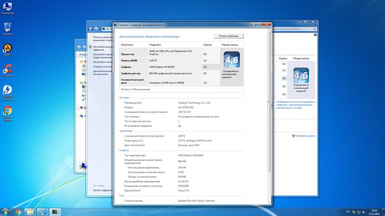The width and height of the screenshot is (385, 216).
Task: Open the Отображение и печать подробных сведений link
Action: point(295,105)
